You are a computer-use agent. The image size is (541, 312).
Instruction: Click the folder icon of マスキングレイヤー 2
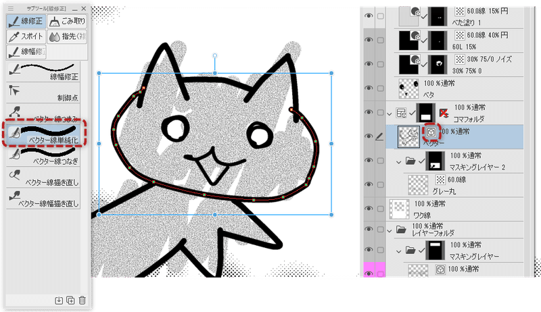(410, 161)
